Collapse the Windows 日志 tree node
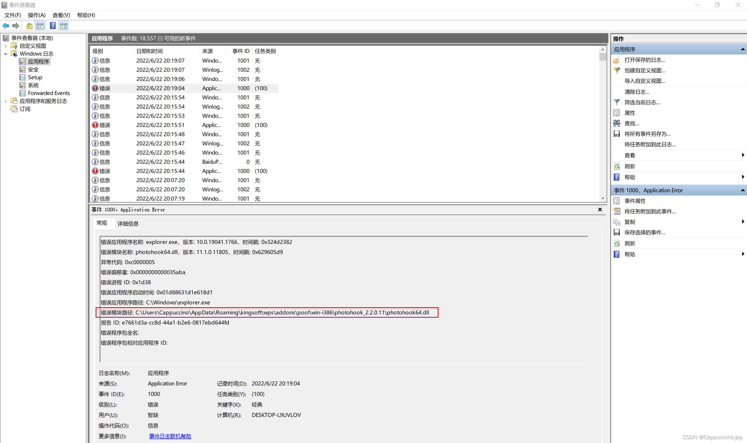This screenshot has width=747, height=443. (6, 54)
